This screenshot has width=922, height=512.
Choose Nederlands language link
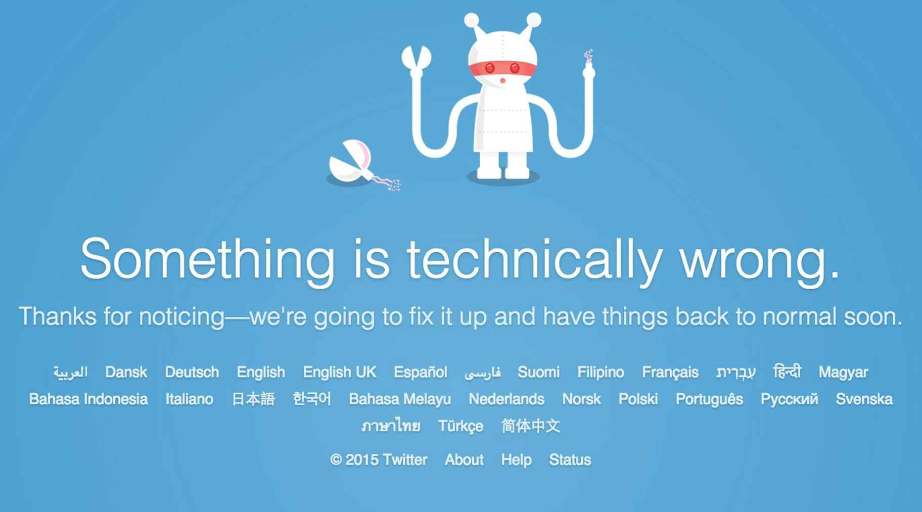(506, 399)
